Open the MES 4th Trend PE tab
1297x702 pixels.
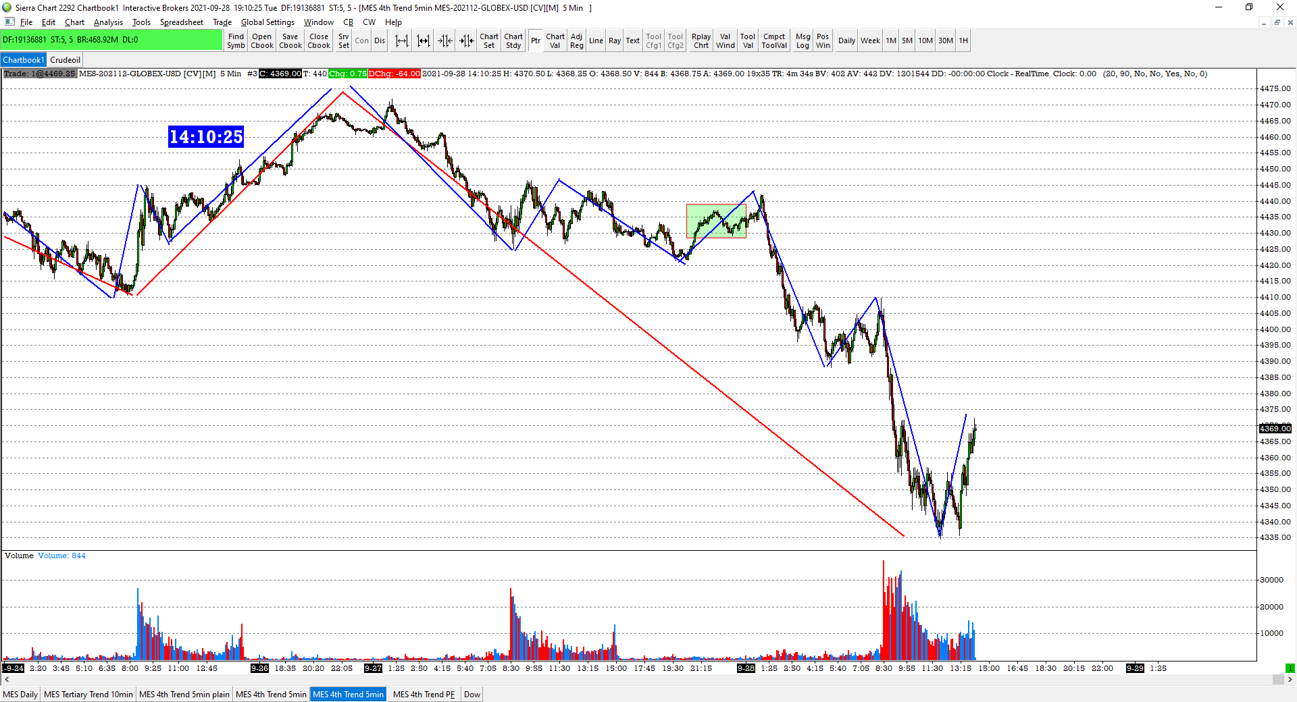pos(424,694)
